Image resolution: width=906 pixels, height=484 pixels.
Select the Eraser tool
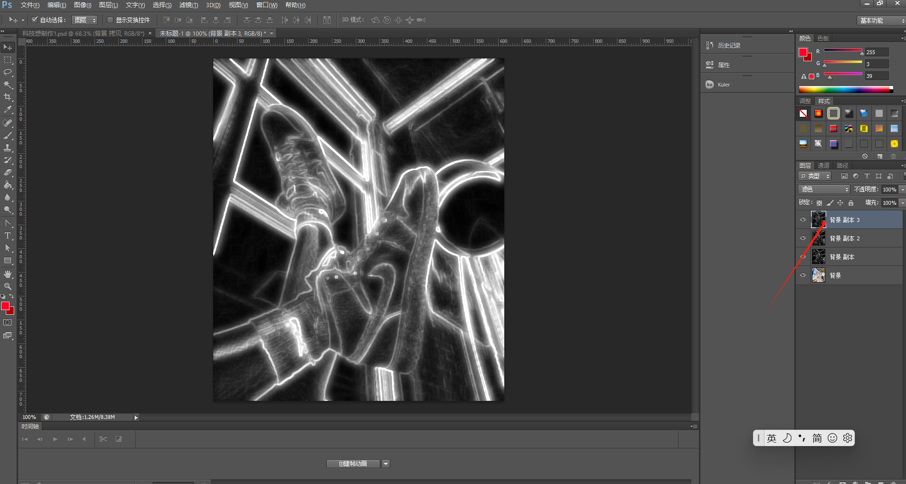click(x=8, y=172)
